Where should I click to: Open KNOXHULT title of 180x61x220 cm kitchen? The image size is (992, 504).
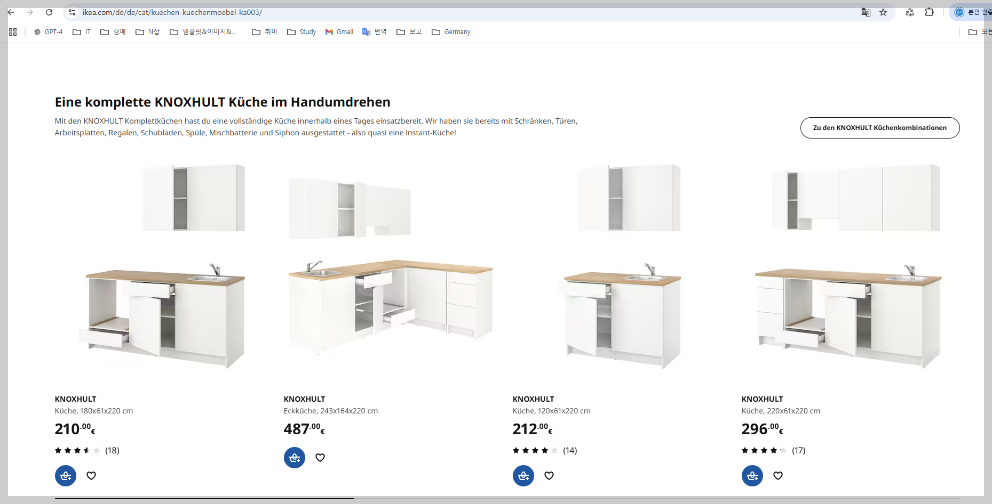(x=76, y=399)
